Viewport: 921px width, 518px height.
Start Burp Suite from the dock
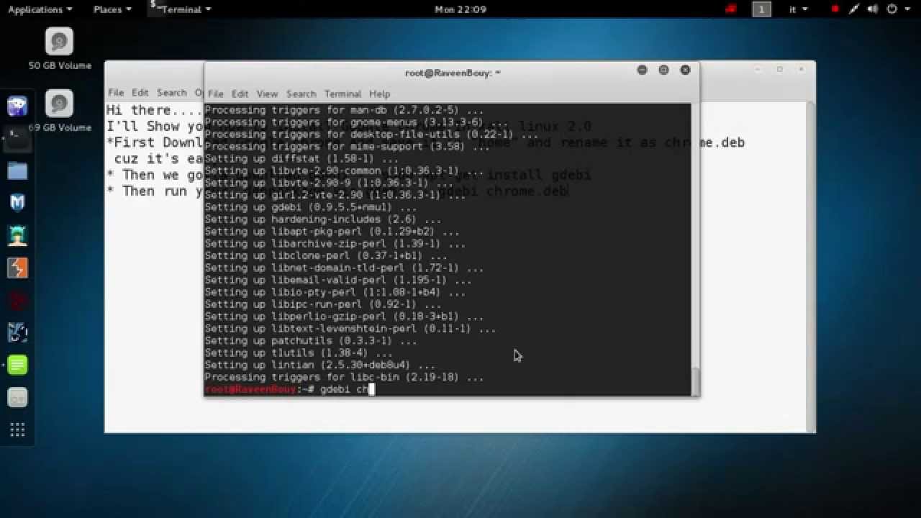(x=17, y=268)
